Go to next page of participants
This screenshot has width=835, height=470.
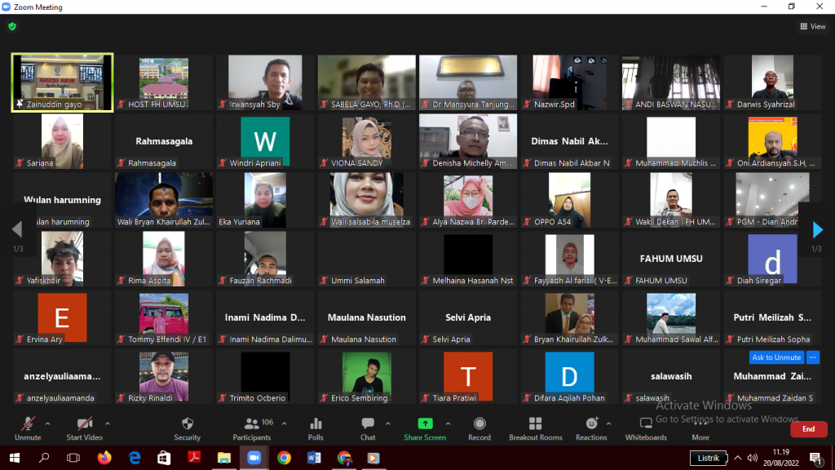click(x=818, y=230)
